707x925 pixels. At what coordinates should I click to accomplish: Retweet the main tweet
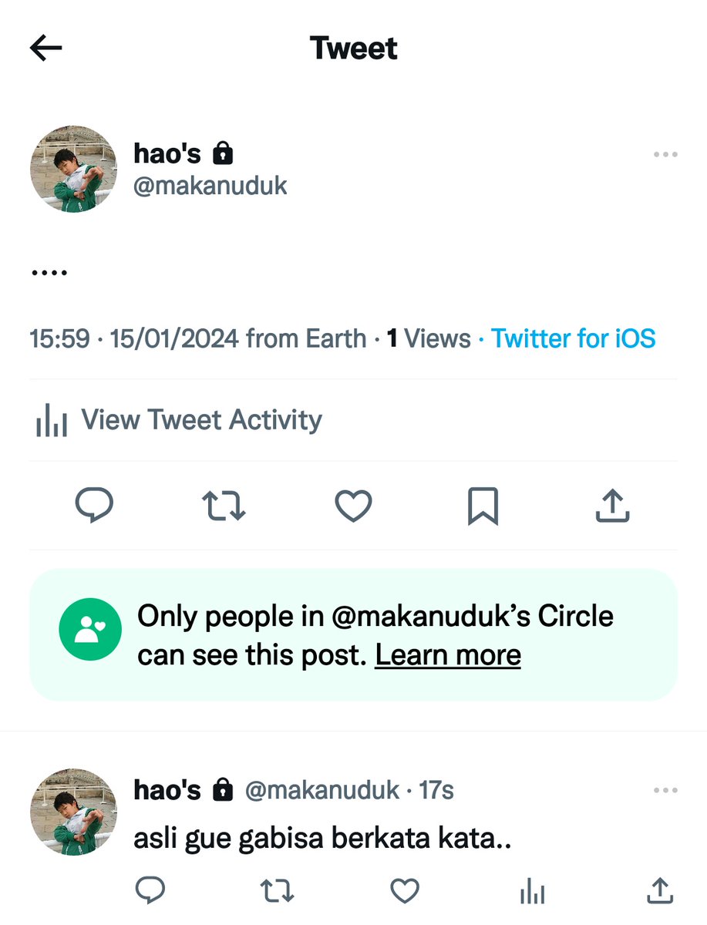point(224,506)
